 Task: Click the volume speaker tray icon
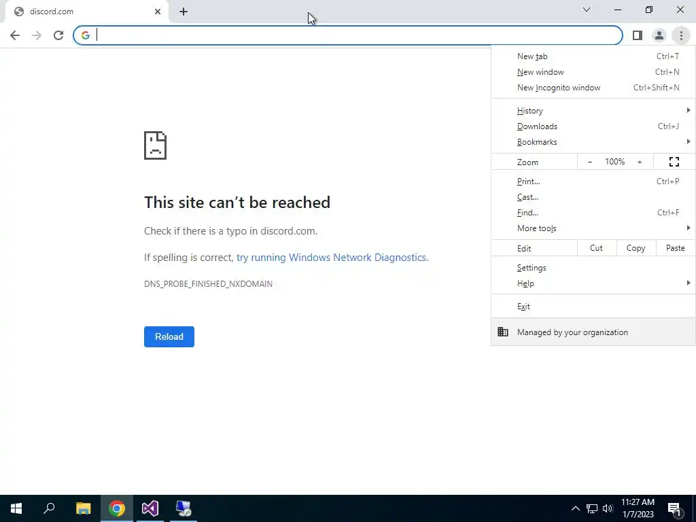pos(608,508)
